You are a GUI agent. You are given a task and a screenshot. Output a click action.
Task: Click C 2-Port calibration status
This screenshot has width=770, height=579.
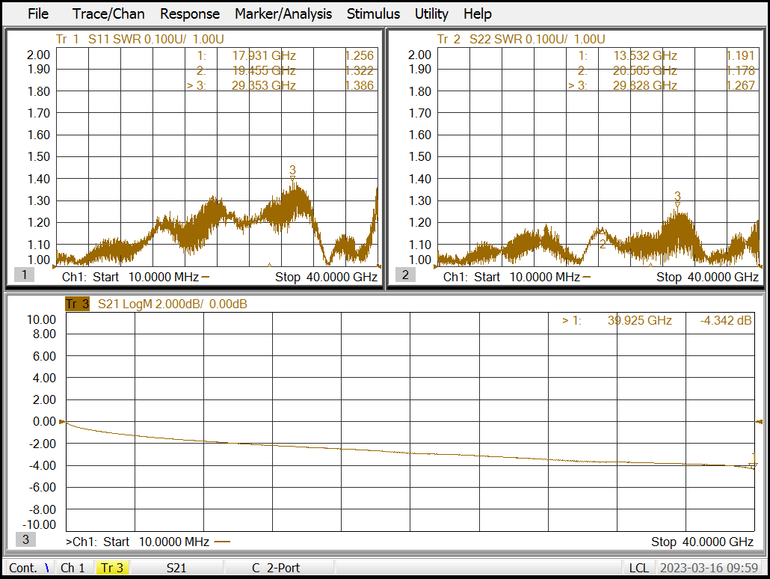coord(275,568)
